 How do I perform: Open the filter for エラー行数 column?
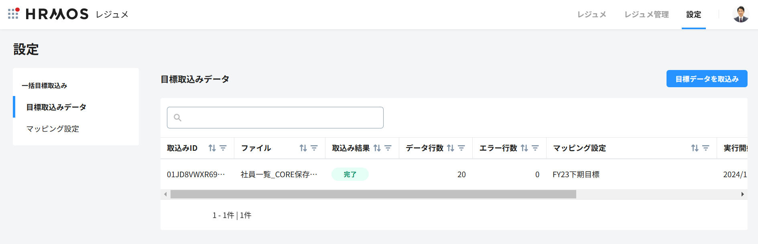click(x=535, y=148)
